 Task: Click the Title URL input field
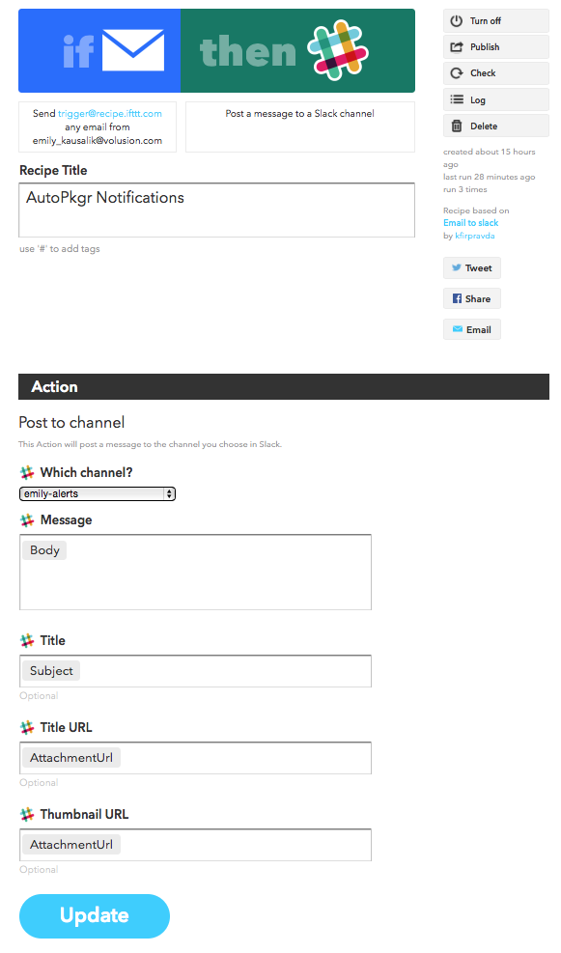(195, 758)
